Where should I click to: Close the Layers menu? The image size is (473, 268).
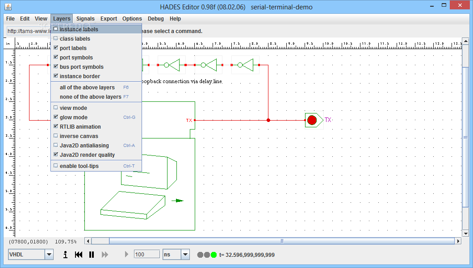(62, 18)
